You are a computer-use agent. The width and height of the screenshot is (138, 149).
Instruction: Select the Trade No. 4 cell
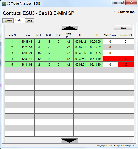[x=12, y=59]
